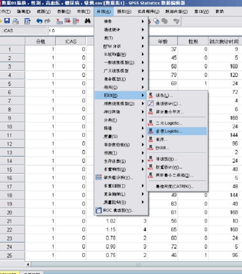This screenshot has width=242, height=274.
Task: Expand the Quality Control (Q) submenu
Action: [121, 202]
